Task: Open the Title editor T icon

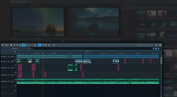Action: tap(14, 45)
